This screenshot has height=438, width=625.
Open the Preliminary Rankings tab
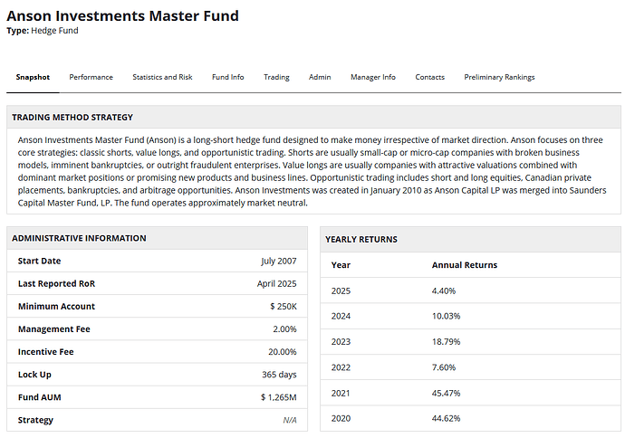(x=499, y=77)
